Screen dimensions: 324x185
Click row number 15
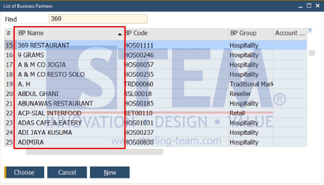[9, 46]
